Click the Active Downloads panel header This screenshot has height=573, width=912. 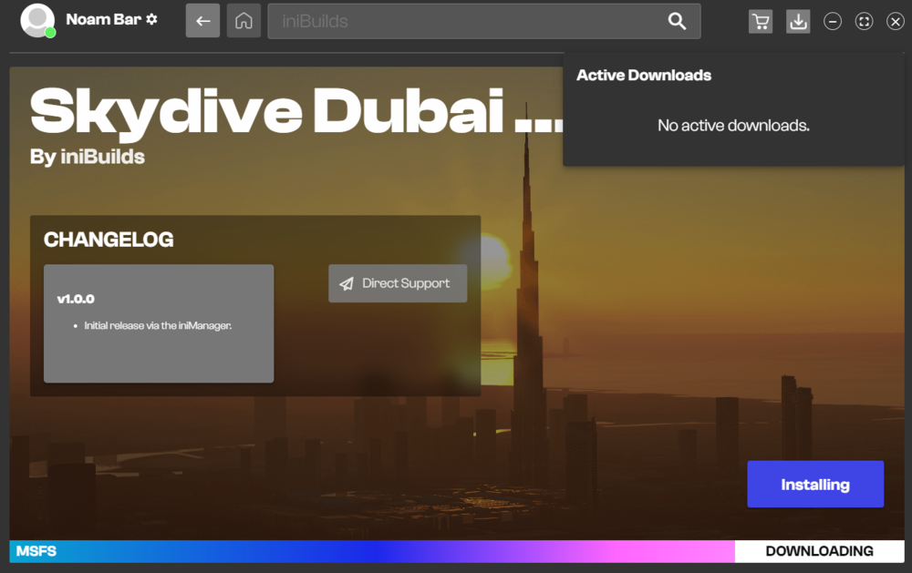pyautogui.click(x=644, y=76)
